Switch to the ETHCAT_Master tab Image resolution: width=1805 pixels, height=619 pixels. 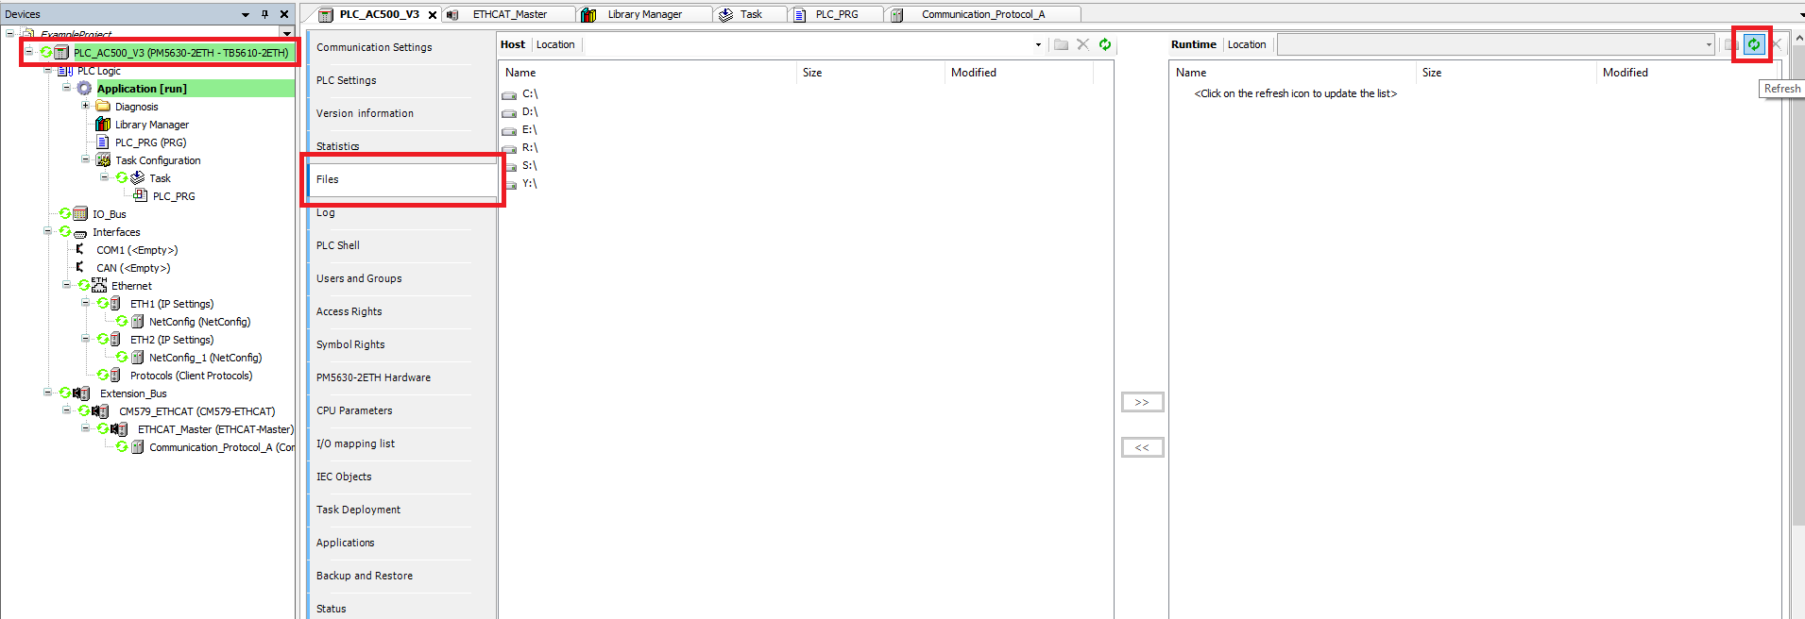[x=509, y=14]
